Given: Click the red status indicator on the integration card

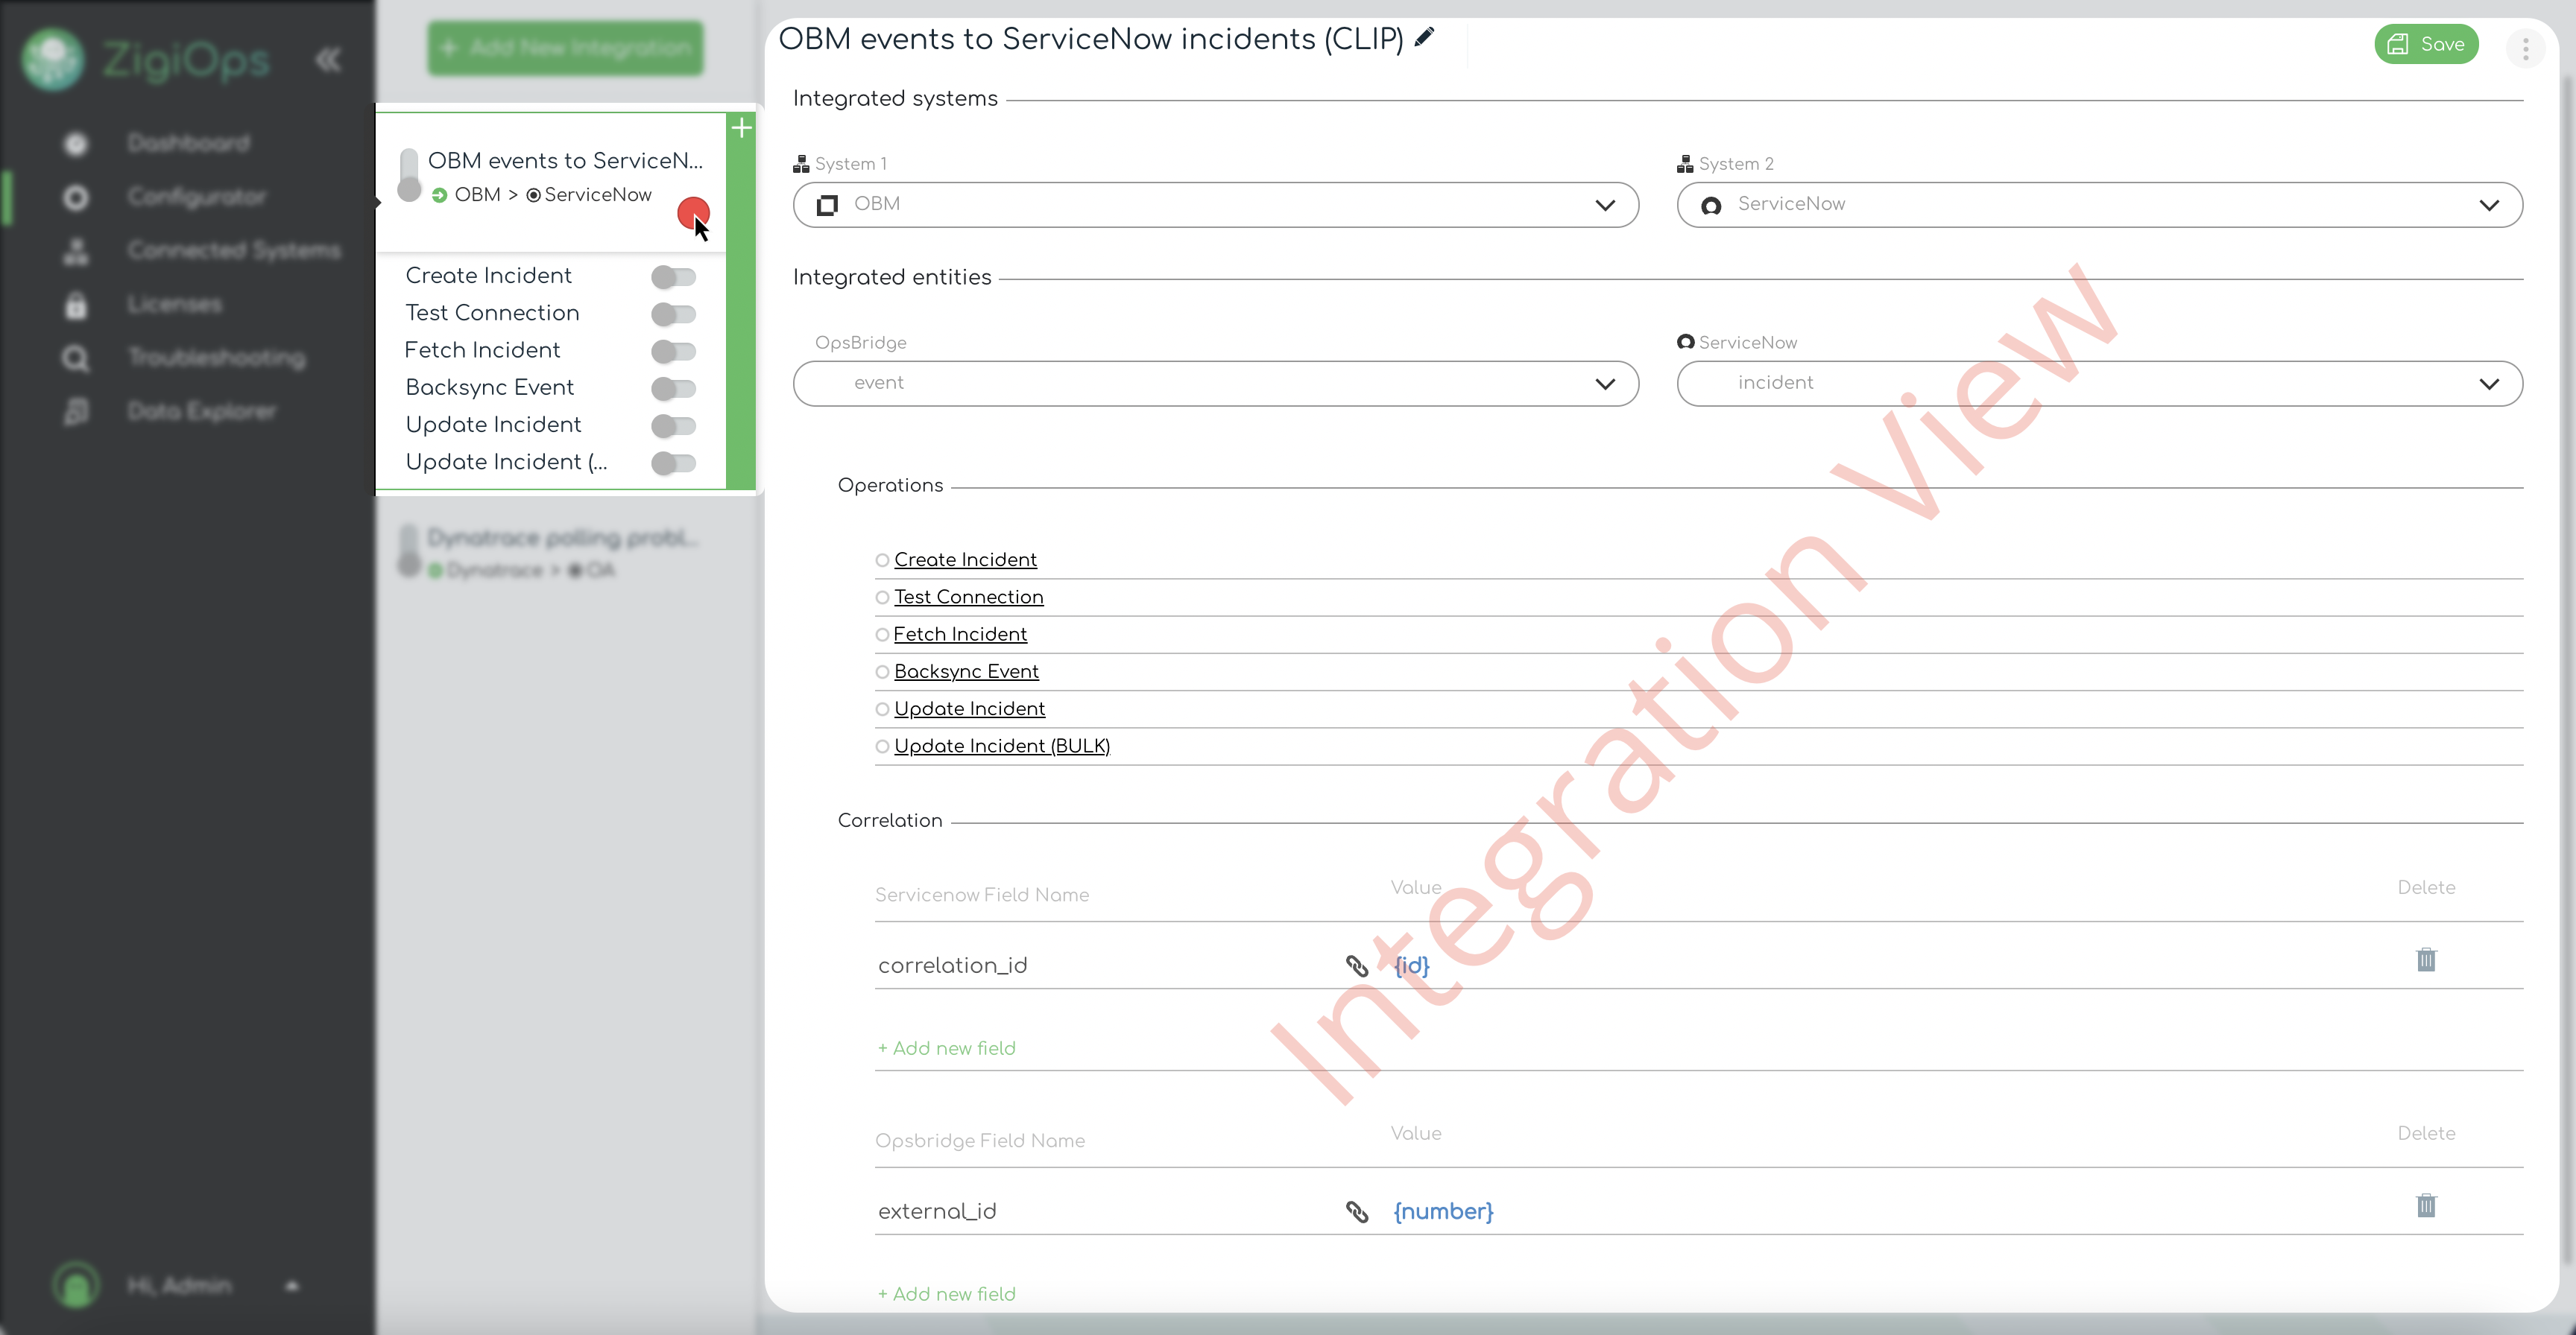Looking at the screenshot, I should point(693,212).
